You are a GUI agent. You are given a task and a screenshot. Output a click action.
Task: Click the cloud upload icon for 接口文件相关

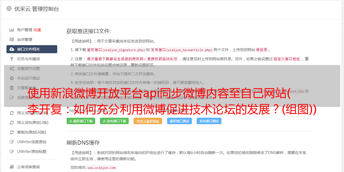[12, 49]
